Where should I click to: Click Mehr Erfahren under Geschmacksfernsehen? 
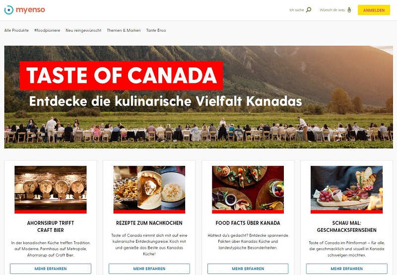click(346, 269)
